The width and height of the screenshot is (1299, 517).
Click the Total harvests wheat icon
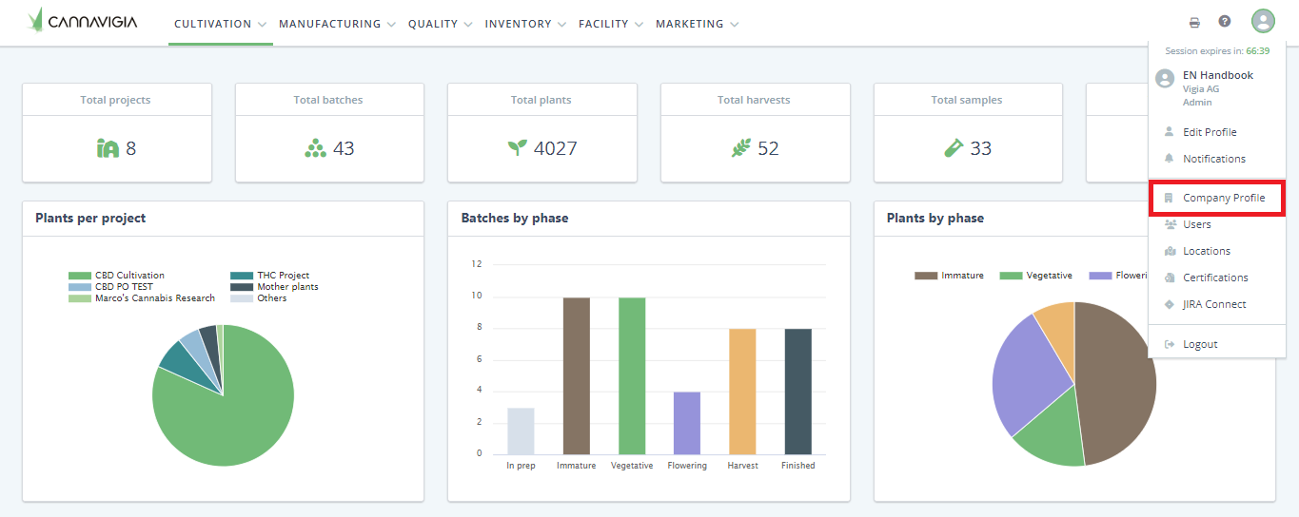tap(740, 148)
